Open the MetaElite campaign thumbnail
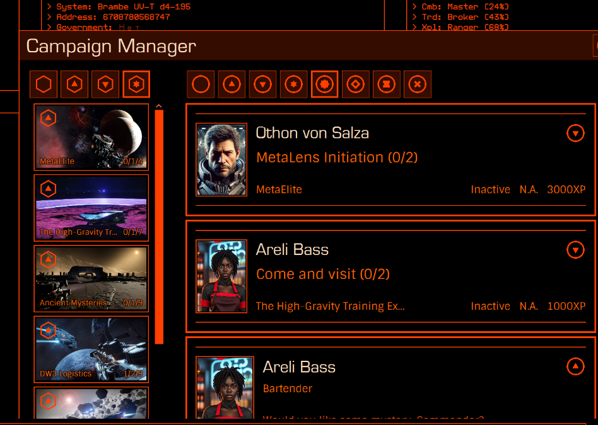 [x=91, y=137]
